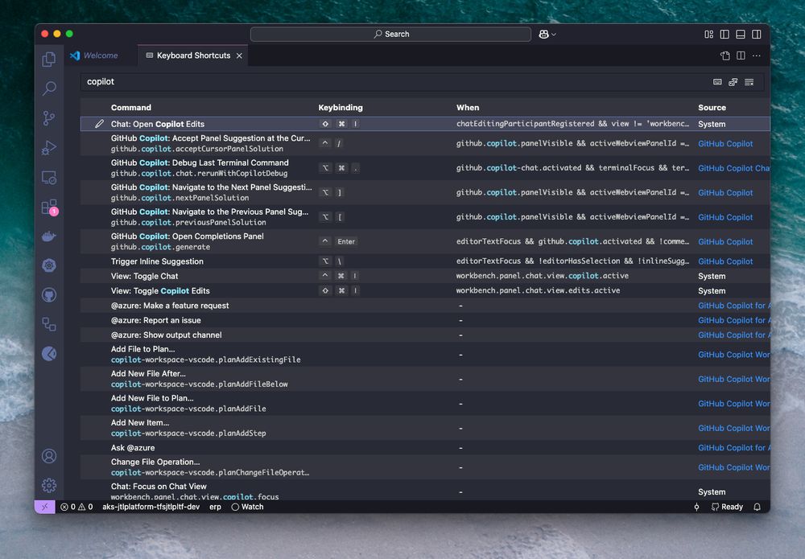Click the remote window indicator in status bar
This screenshot has width=805, height=559.
pyautogui.click(x=44, y=507)
